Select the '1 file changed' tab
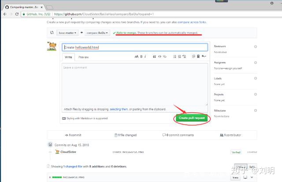Viewport: 282px width, 182px height. pos(126,135)
